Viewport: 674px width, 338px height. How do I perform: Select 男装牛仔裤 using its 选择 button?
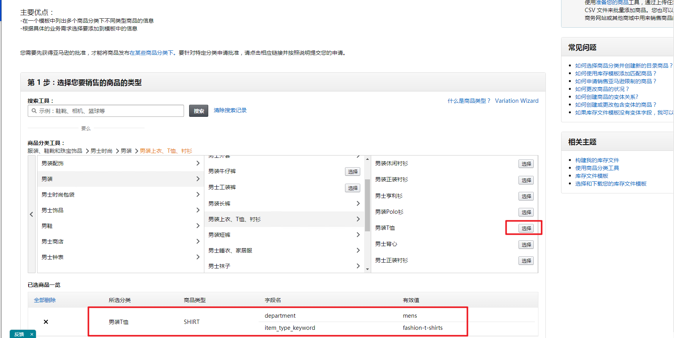pos(352,172)
